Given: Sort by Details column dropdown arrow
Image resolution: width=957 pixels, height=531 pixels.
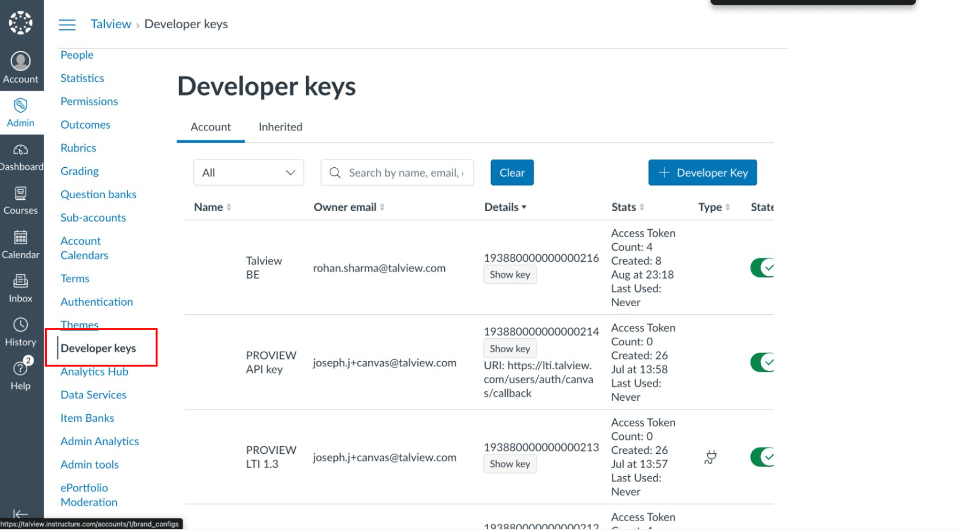Looking at the screenshot, I should [524, 207].
